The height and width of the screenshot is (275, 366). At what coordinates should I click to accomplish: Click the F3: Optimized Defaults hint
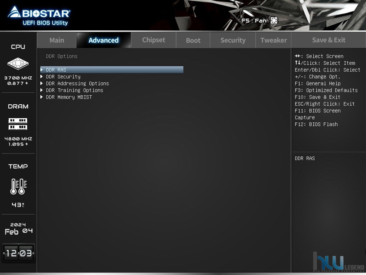click(x=326, y=90)
